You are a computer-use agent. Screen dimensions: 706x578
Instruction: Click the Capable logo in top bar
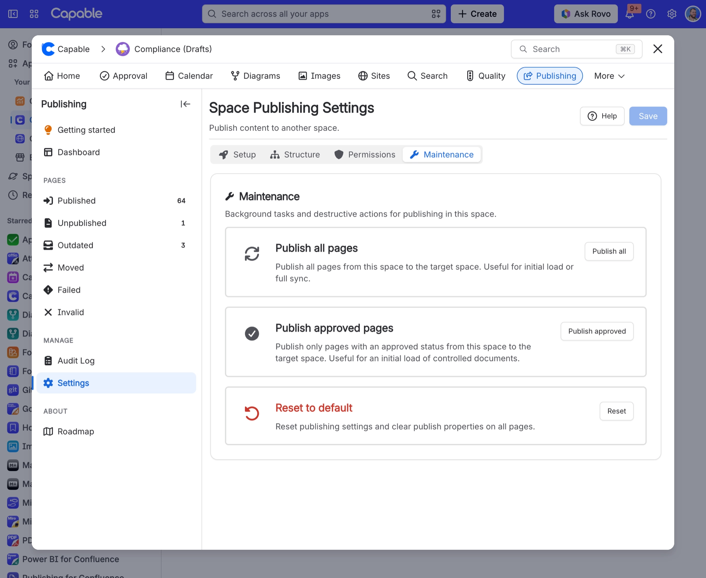tap(77, 14)
